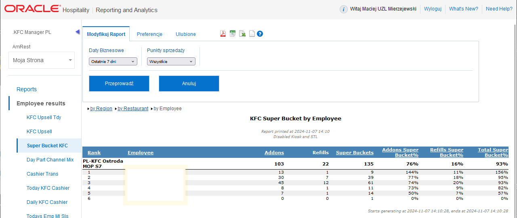Switch to the Ulubione tab

pos(186,34)
